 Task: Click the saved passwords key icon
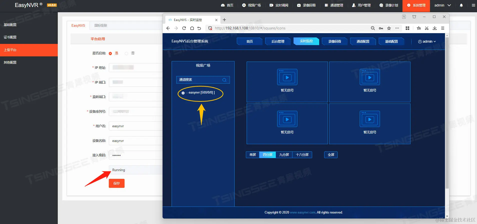[x=381, y=28]
